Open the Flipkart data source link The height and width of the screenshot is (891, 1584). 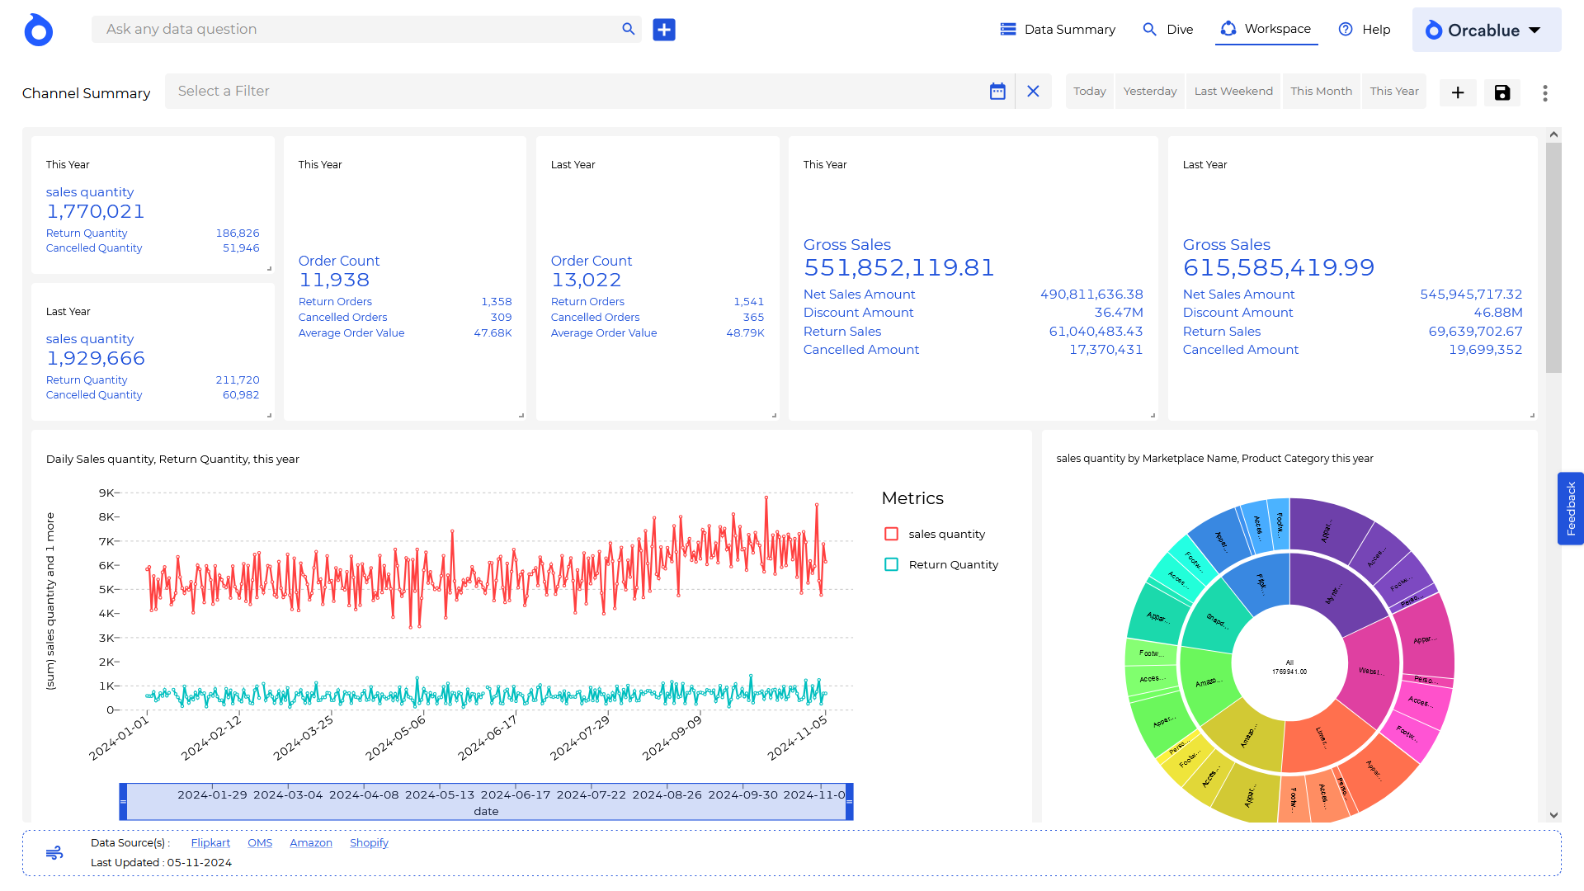point(210,842)
